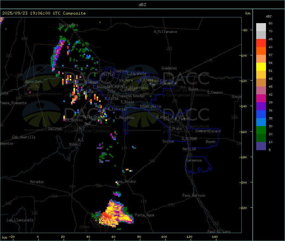Select the 'Nihuil' map label
Viewport: 285px width, 241px height.
(75, 144)
